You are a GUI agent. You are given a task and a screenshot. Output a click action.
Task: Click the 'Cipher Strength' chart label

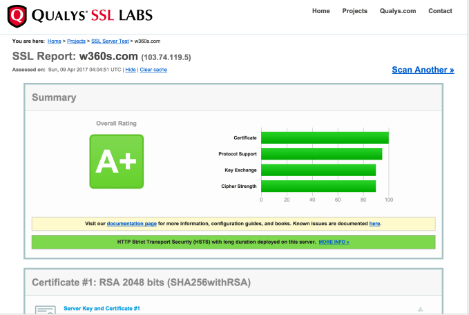point(239,187)
